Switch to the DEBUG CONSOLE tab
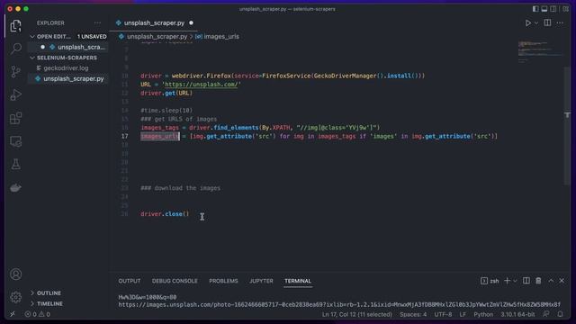The image size is (576, 324). 175,281
